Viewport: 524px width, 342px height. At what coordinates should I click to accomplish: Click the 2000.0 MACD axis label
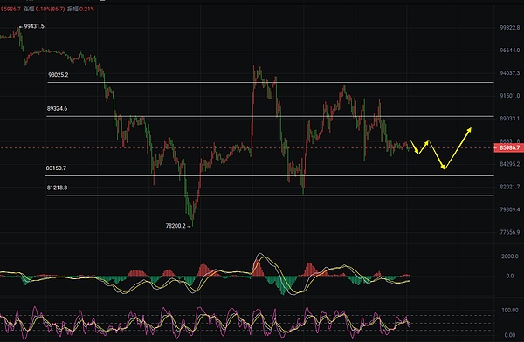510,256
